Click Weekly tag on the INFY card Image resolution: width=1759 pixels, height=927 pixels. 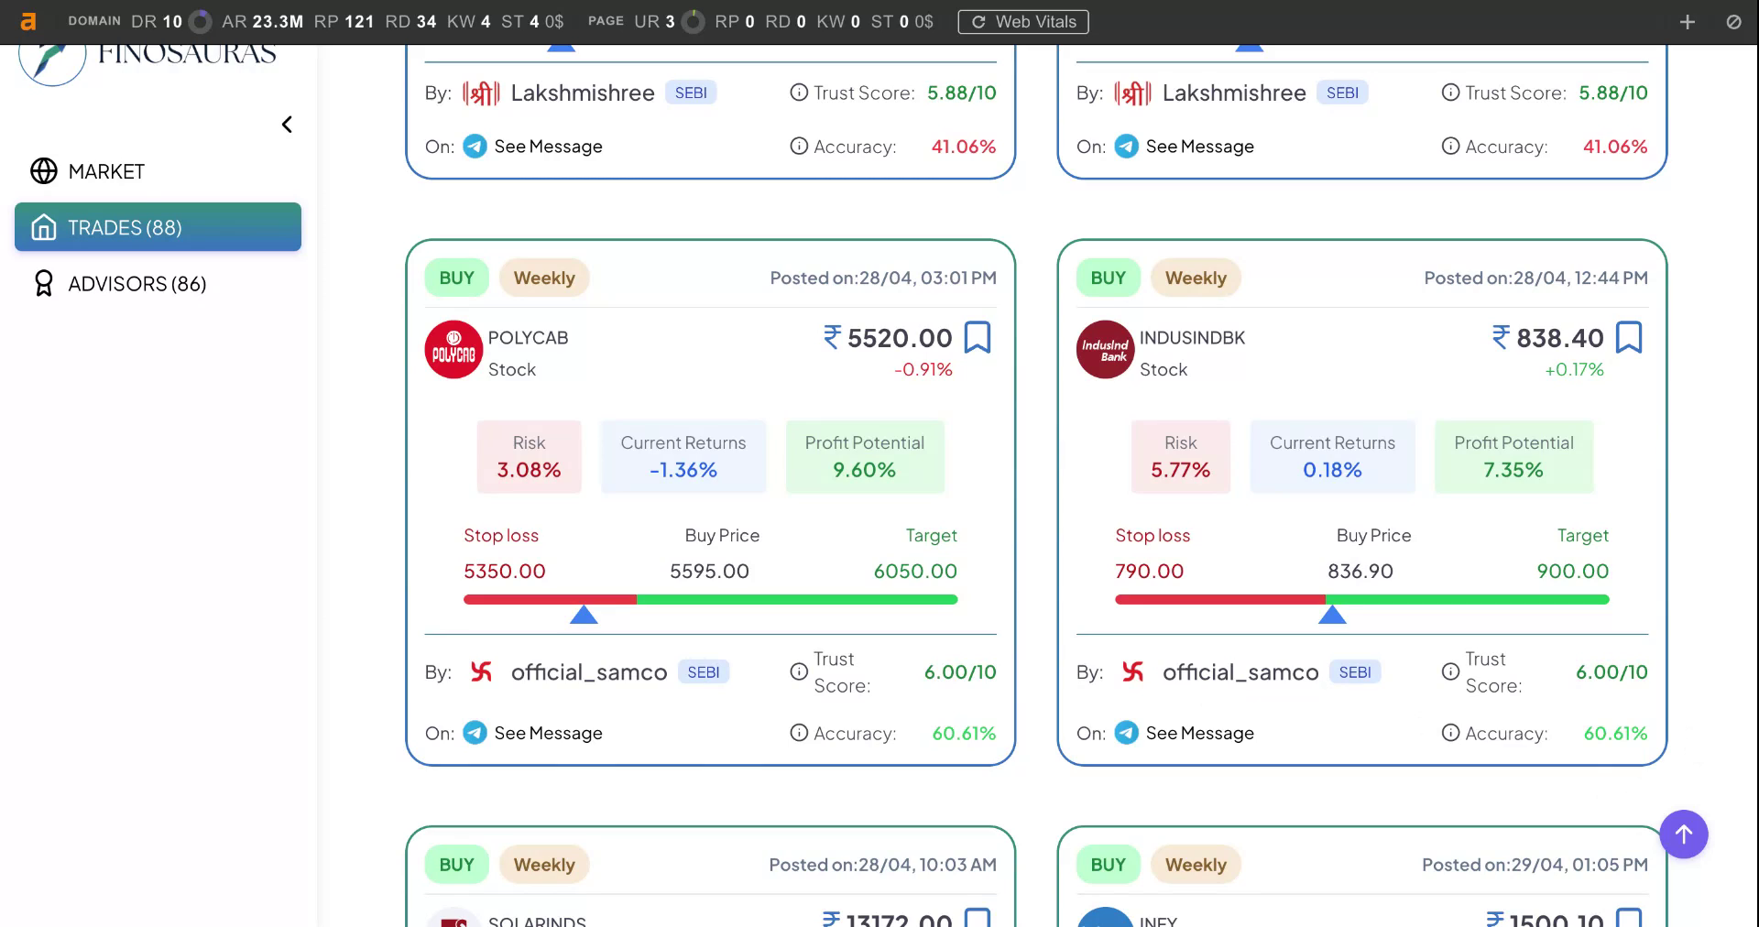tap(1196, 865)
